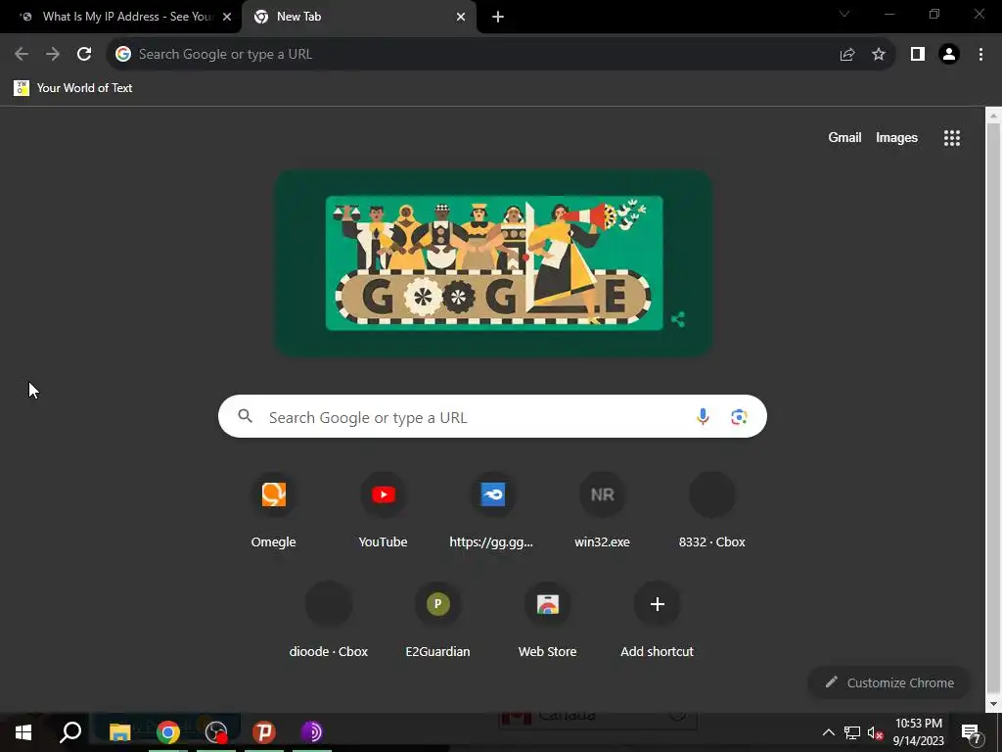
Task: Open the Gmail link
Action: 844,137
